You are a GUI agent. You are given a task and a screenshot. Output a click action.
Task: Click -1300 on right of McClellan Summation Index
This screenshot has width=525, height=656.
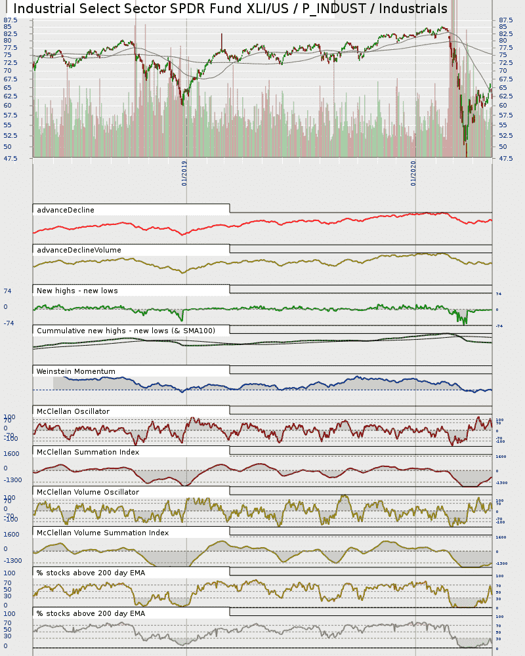501,483
